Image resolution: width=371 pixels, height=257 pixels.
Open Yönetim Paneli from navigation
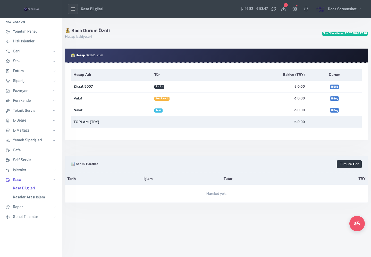click(x=25, y=31)
